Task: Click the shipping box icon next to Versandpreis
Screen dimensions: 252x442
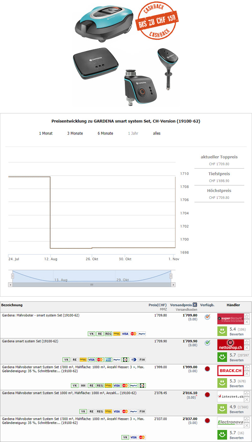Action: point(195,305)
